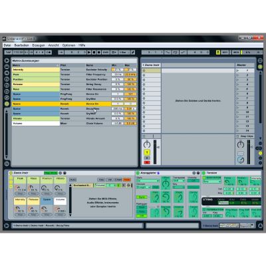
Task: Click the transport Stop button
Action: (x=94, y=53)
